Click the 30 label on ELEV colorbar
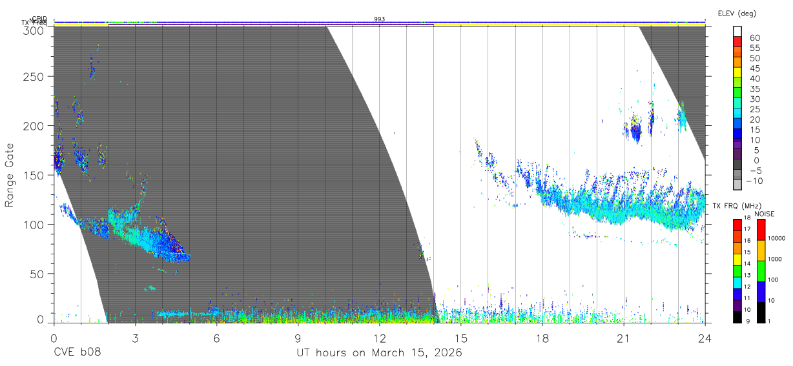 [754, 99]
